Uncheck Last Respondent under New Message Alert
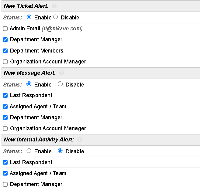This screenshot has height=190, width=200. [x=5, y=96]
